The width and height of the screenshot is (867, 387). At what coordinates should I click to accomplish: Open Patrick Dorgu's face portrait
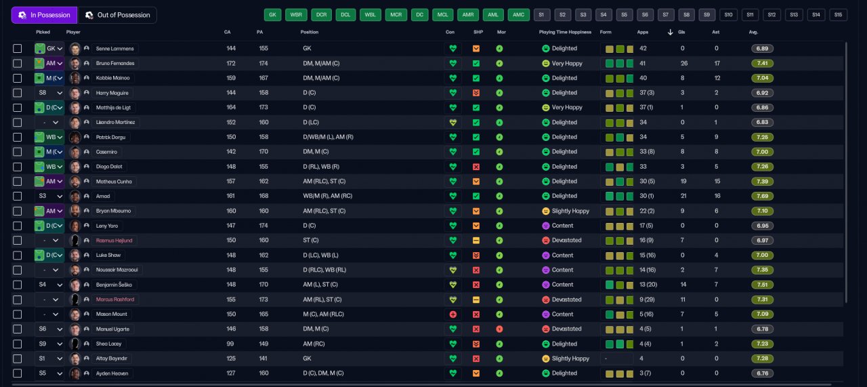[75, 137]
